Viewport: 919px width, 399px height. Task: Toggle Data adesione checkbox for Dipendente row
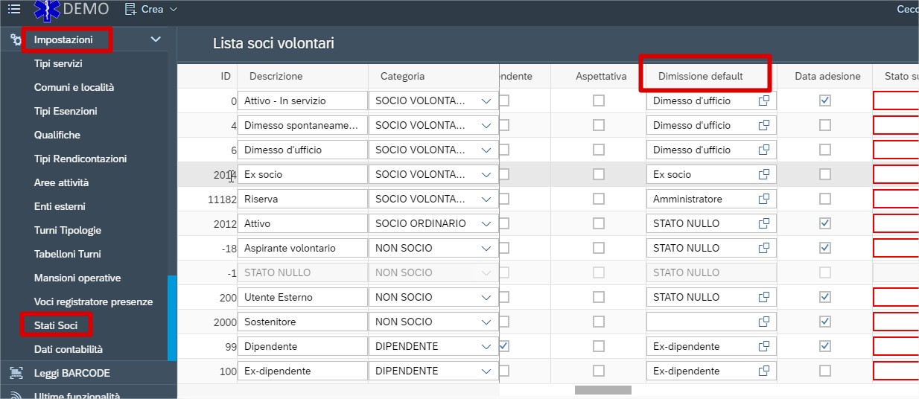(x=824, y=346)
